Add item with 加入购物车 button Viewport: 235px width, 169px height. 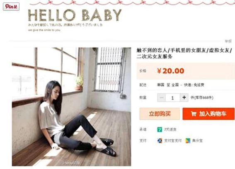(208, 114)
